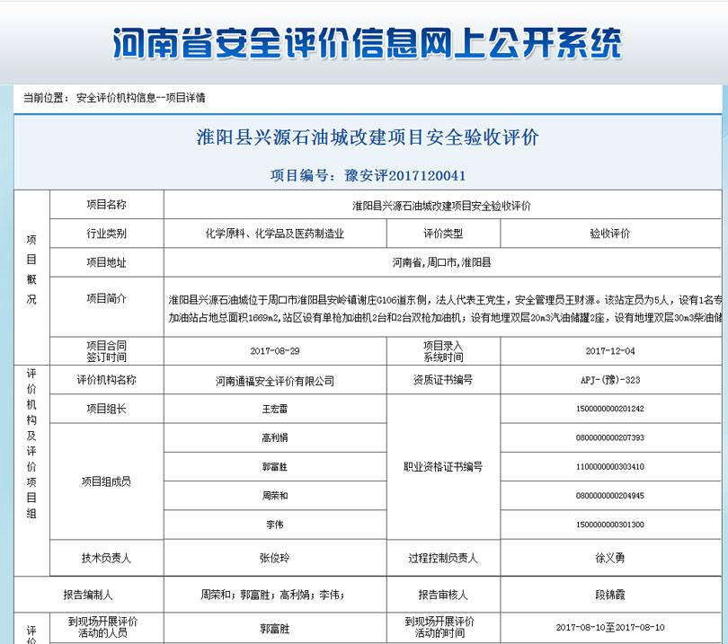The image size is (728, 644).
Task: Click the 到现场开展评价活动的人员 label
Action: click(x=102, y=627)
